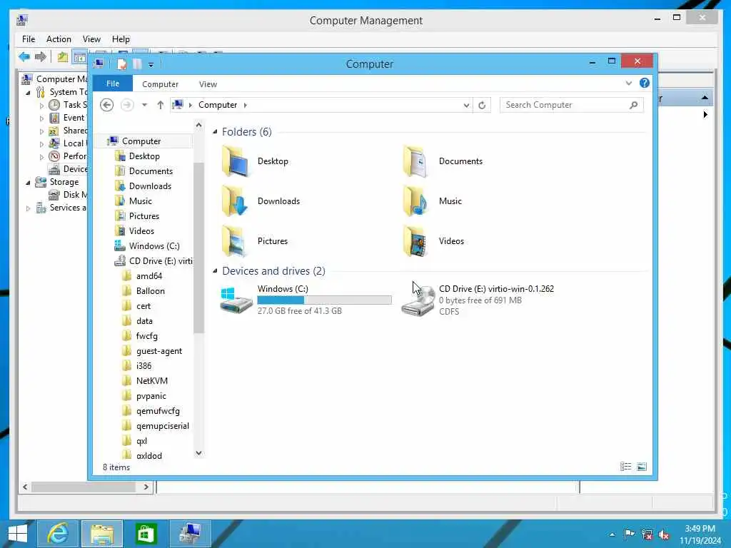The width and height of the screenshot is (731, 548).
Task: Click the Properties quick access toolbar icon
Action: [121, 64]
